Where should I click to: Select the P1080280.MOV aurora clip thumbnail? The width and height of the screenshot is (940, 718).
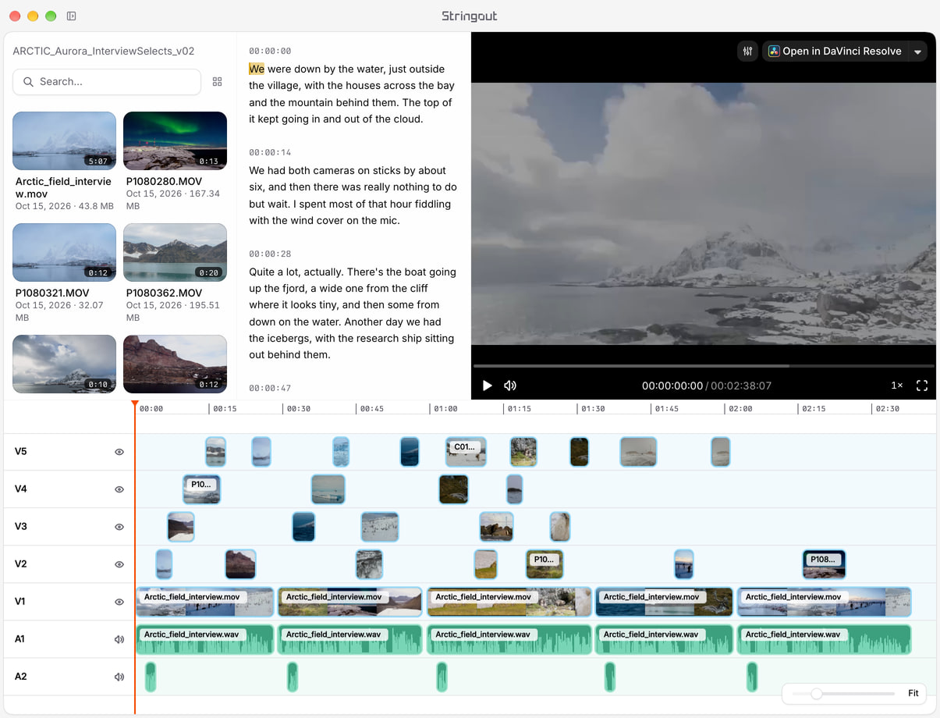pos(175,140)
